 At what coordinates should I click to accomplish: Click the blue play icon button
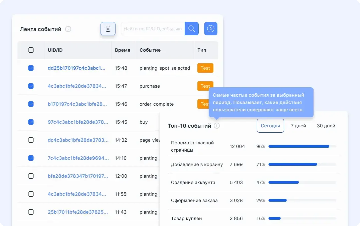[x=210, y=29]
